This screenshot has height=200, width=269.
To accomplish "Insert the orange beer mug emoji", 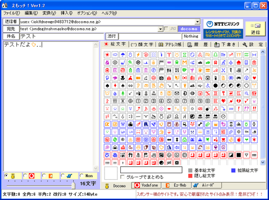I will [200, 70].
